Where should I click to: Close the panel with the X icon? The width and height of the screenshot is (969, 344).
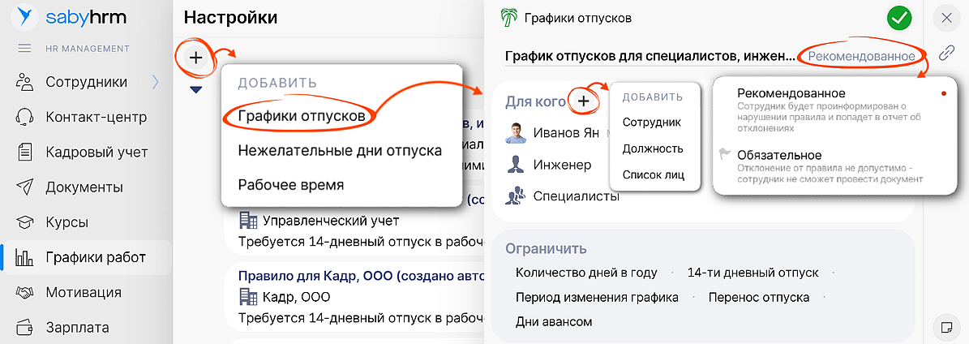click(x=946, y=17)
